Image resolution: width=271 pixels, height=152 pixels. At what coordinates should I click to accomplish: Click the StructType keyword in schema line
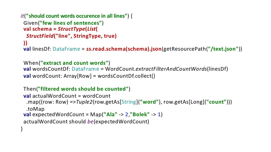(71, 29)
